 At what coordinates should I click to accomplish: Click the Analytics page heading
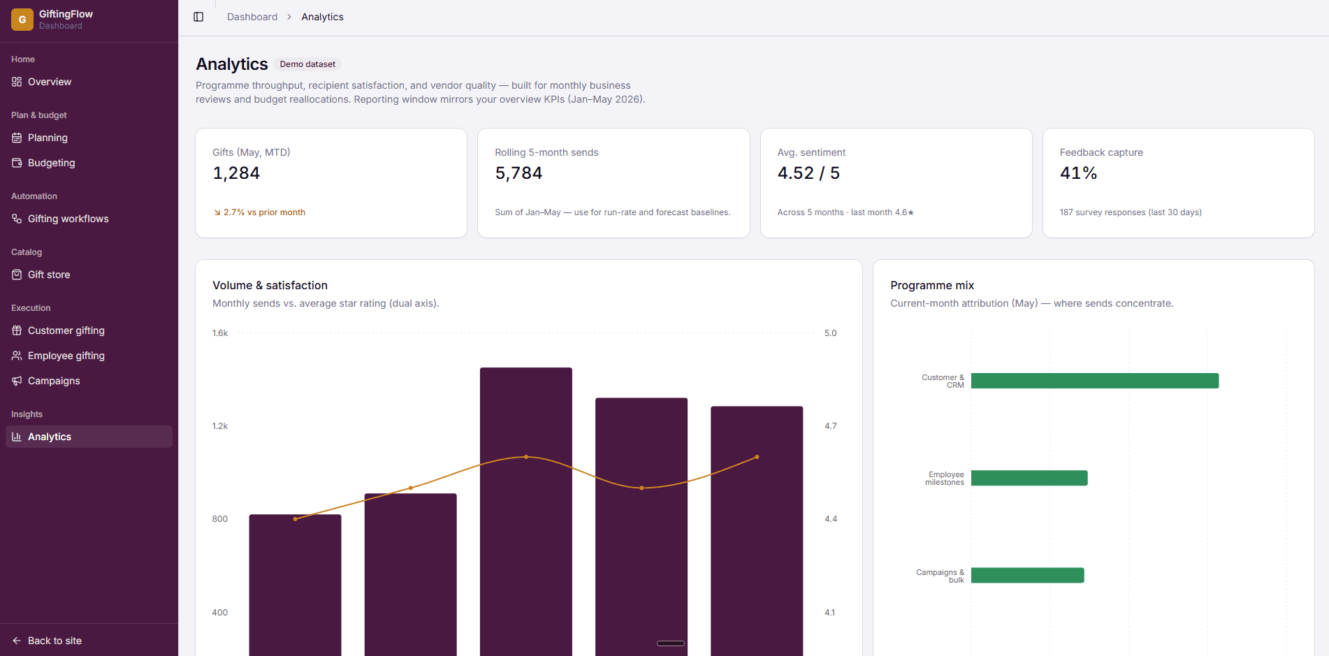[232, 64]
